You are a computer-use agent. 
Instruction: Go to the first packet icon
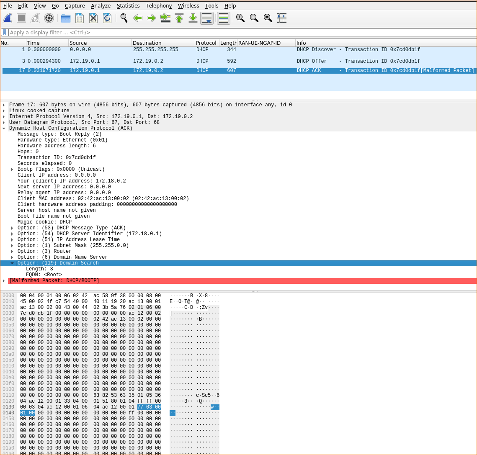[x=179, y=18]
